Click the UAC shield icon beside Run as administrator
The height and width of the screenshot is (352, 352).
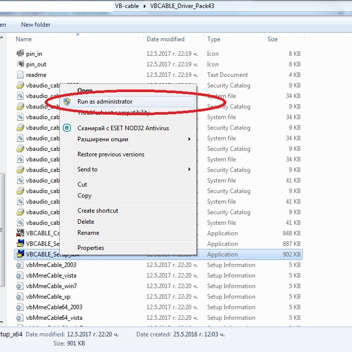point(67,102)
